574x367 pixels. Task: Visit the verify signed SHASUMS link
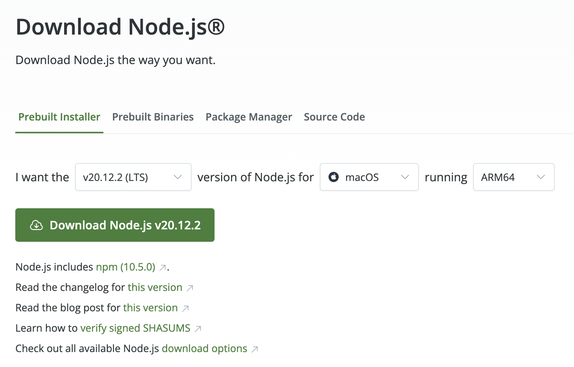pos(135,328)
